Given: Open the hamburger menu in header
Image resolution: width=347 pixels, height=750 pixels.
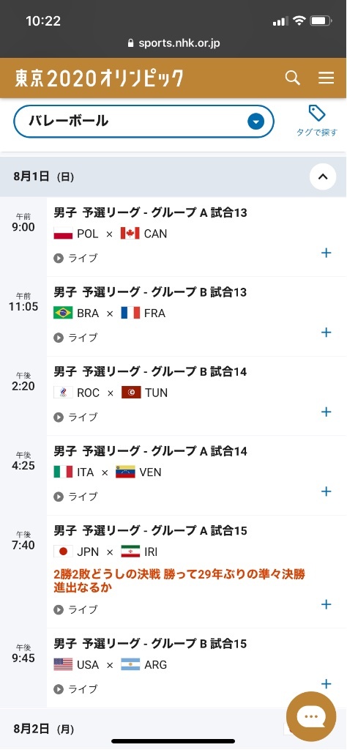Looking at the screenshot, I should coord(326,78).
